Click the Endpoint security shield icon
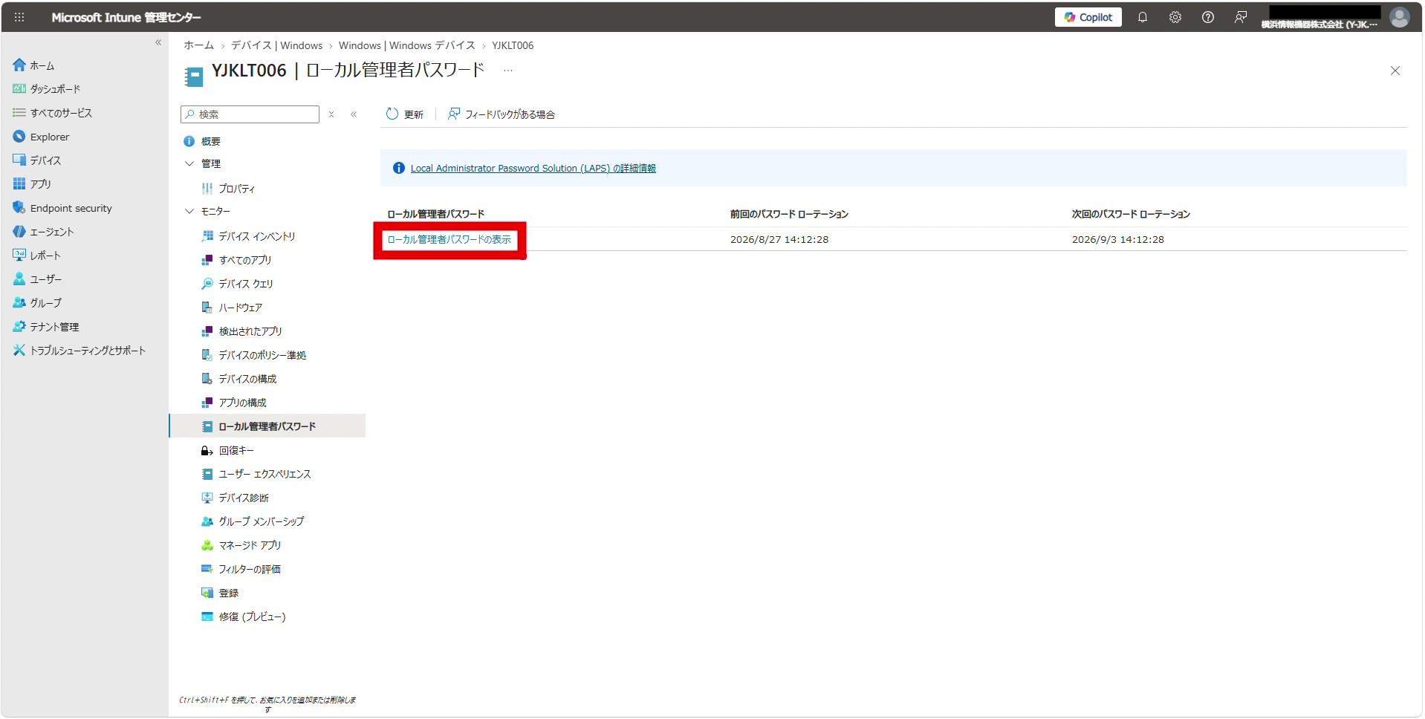Image resolution: width=1425 pixels, height=719 pixels. coord(19,208)
